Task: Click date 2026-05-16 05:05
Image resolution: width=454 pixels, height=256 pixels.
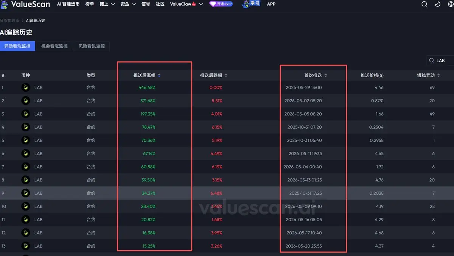Action: click(x=304, y=220)
